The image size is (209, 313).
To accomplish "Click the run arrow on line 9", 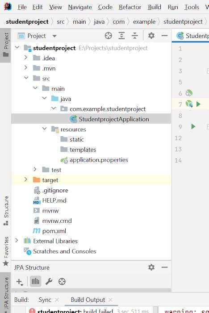I will pos(193,126).
